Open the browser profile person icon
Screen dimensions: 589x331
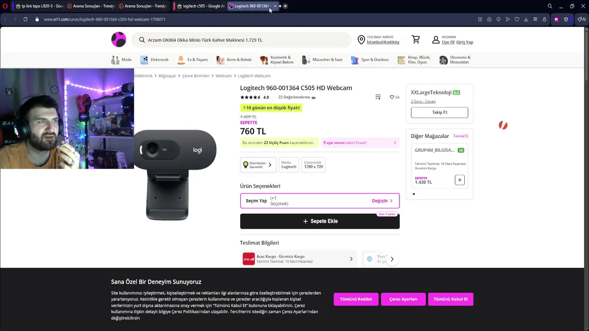(544, 19)
